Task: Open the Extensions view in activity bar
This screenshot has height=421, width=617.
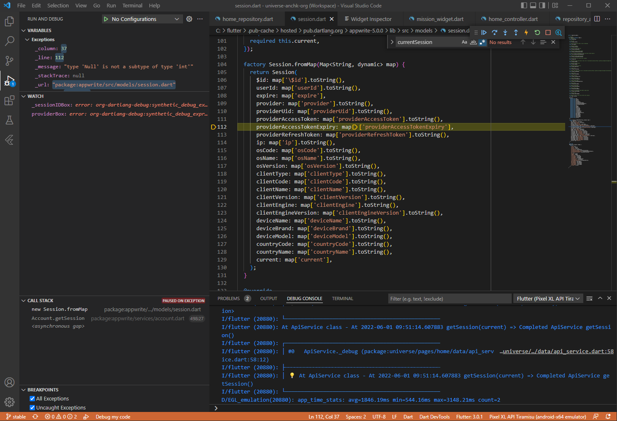Action: [x=9, y=101]
